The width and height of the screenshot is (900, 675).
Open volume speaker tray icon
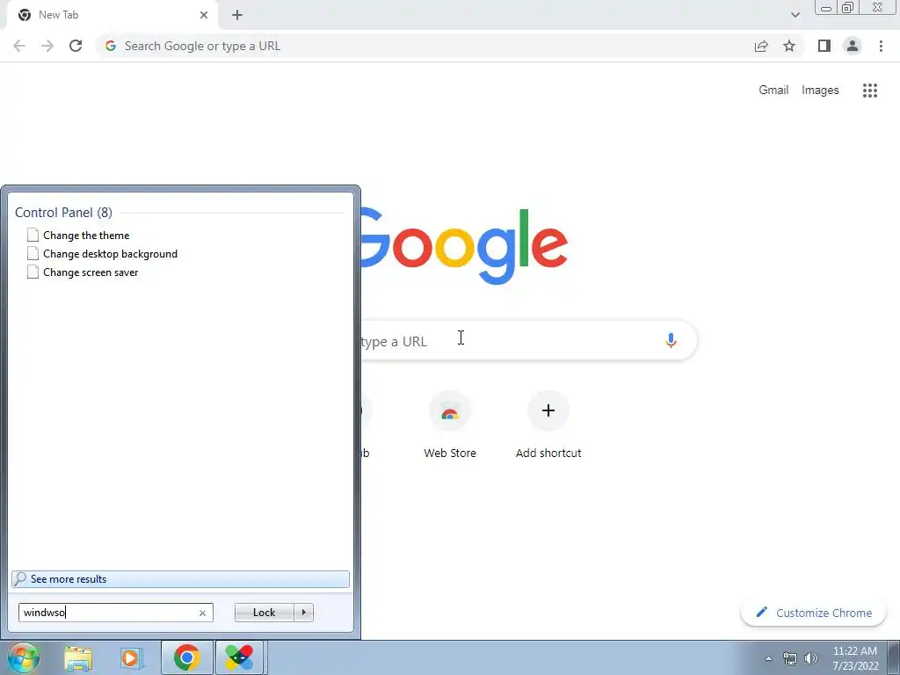(x=810, y=659)
